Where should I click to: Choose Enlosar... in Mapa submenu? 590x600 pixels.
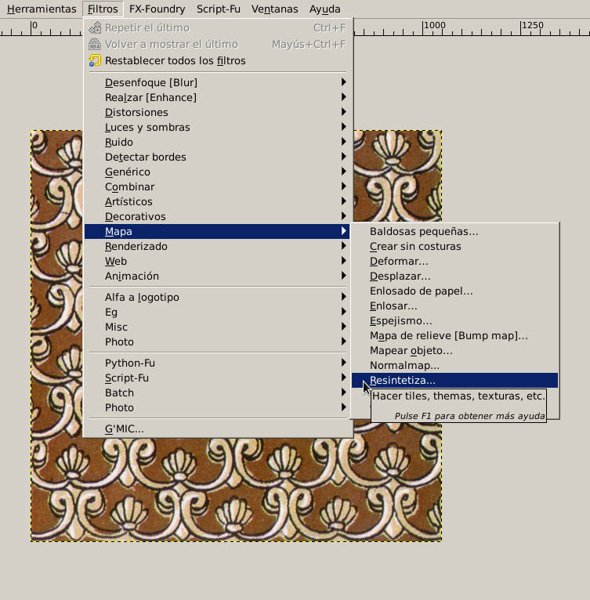point(454,306)
